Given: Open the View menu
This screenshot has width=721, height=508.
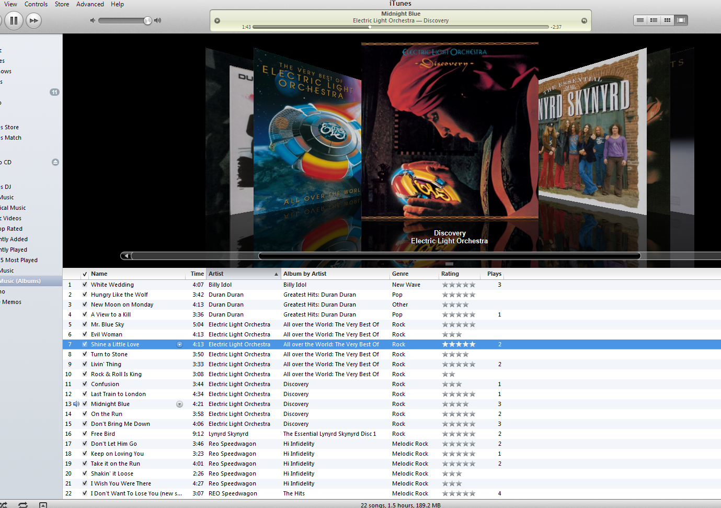Looking at the screenshot, I should (x=10, y=4).
